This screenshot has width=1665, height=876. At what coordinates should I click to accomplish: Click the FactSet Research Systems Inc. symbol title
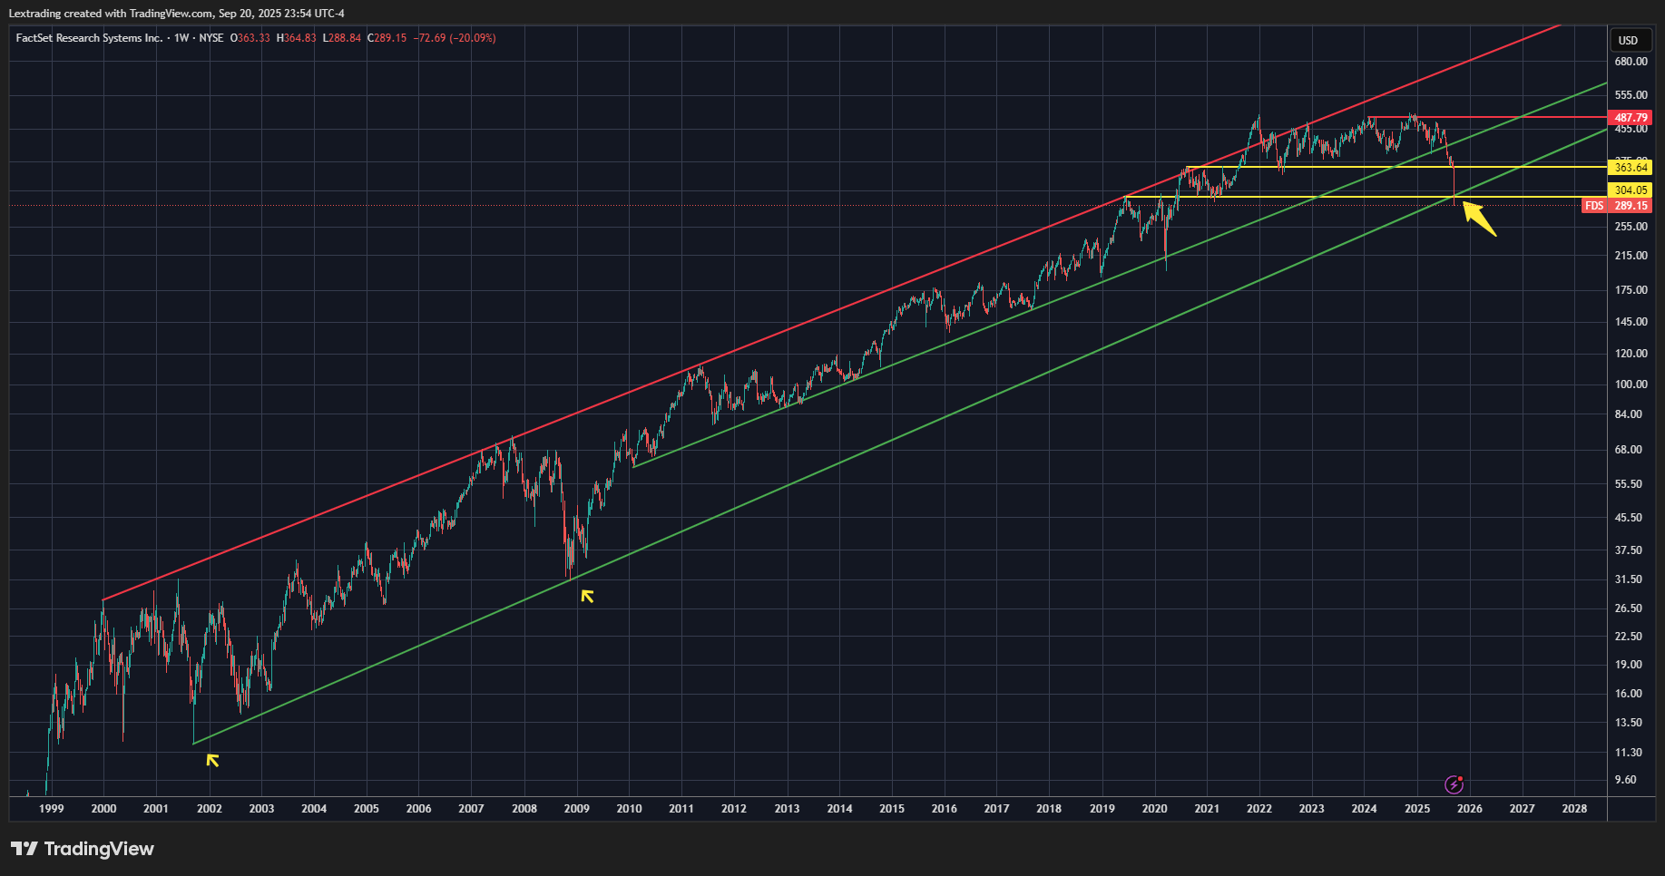coord(89,38)
